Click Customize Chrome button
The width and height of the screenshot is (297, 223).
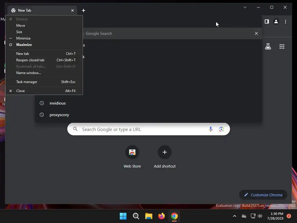click(x=263, y=195)
